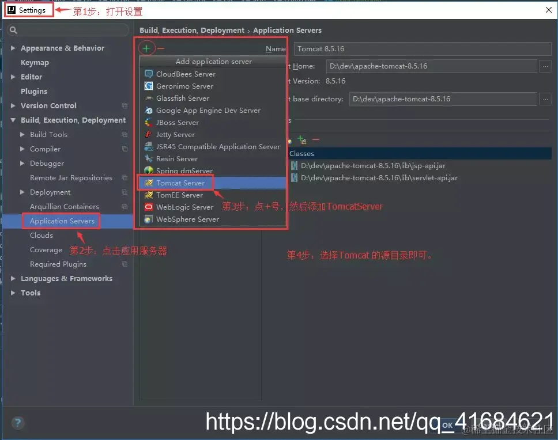The width and height of the screenshot is (558, 440).
Task: Click the Resin Server icon
Action: coord(148,158)
